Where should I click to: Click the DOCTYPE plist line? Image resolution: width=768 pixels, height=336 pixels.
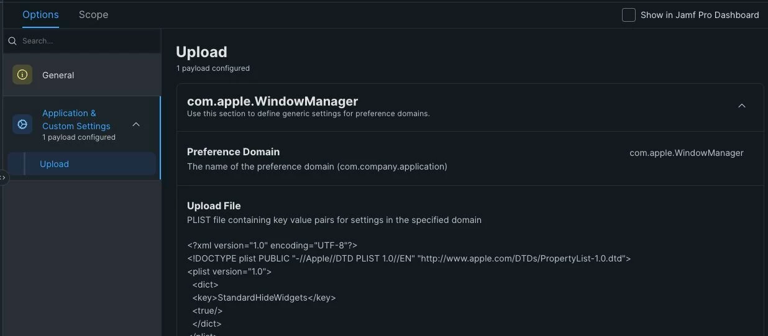click(409, 258)
